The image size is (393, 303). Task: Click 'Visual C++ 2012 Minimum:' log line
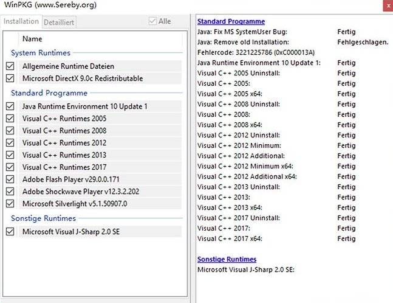point(239,145)
